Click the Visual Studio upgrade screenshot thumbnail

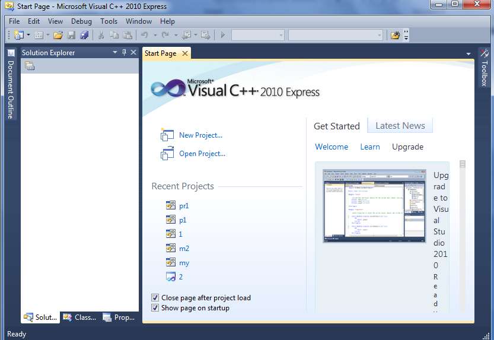coord(374,206)
